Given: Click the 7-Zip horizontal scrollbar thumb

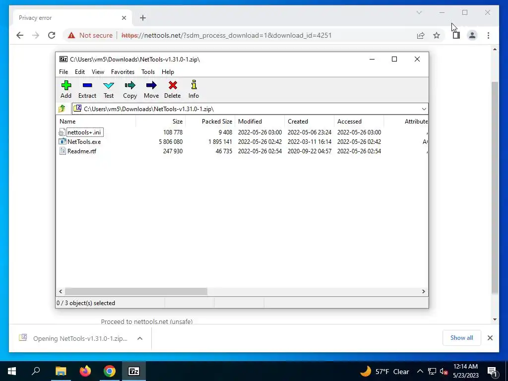Looking at the screenshot, I should (136, 291).
